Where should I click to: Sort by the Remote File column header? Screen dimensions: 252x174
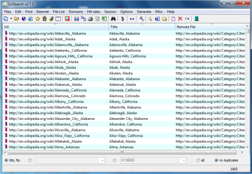tap(210, 27)
